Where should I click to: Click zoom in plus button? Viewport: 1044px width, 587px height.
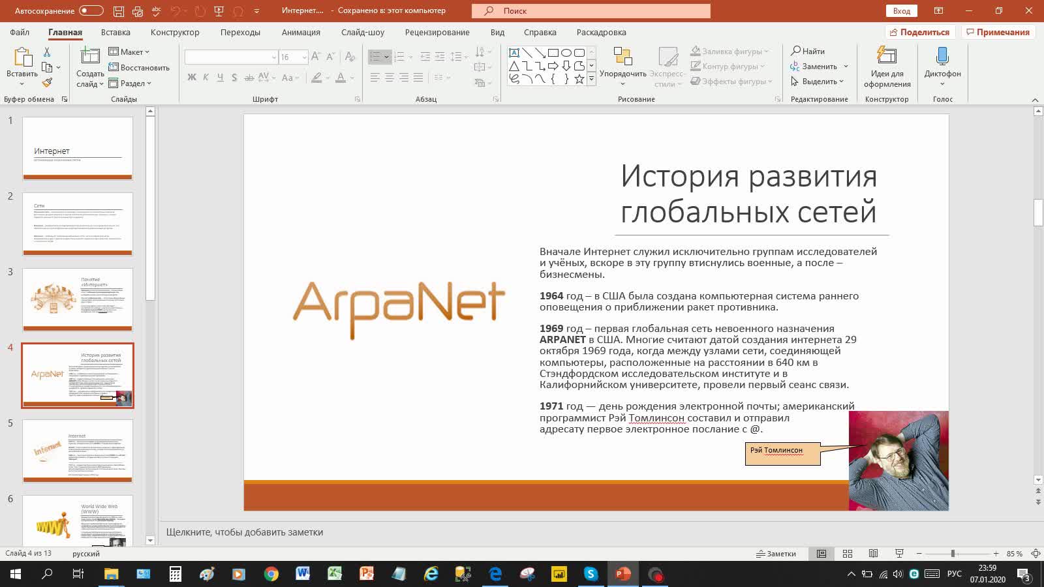[x=996, y=554]
